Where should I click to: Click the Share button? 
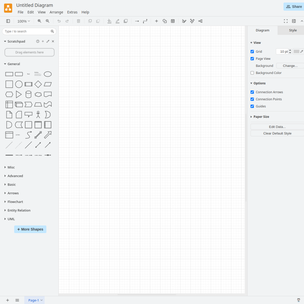coord(294,7)
